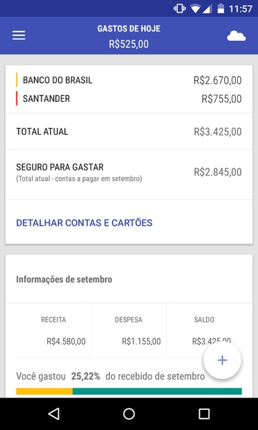This screenshot has width=258, height=430.
Task: Tap the Wi-Fi status icon
Action: tap(196, 9)
